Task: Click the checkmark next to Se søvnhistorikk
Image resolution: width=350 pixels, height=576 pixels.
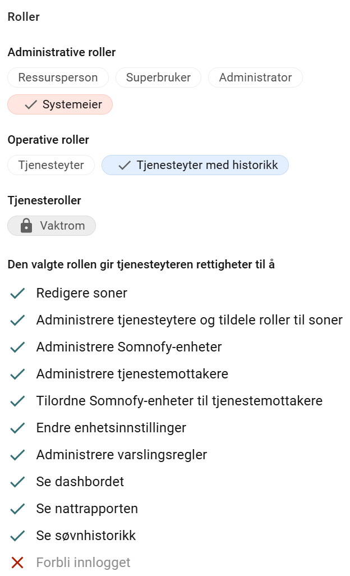Action: click(x=17, y=536)
